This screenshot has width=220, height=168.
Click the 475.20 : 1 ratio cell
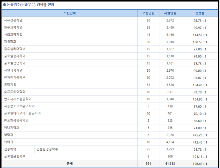point(200,135)
